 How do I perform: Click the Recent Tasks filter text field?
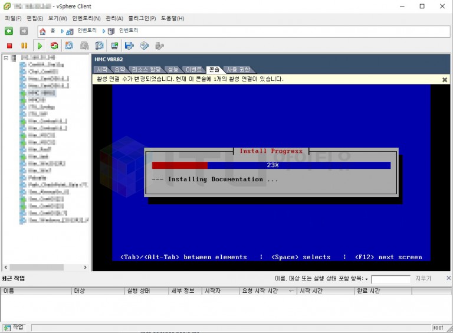[x=390, y=279]
